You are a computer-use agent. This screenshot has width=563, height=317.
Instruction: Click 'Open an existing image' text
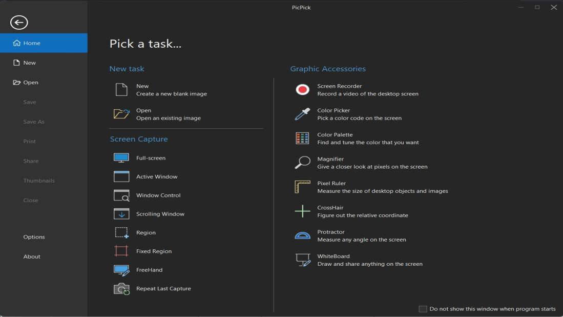tap(169, 118)
